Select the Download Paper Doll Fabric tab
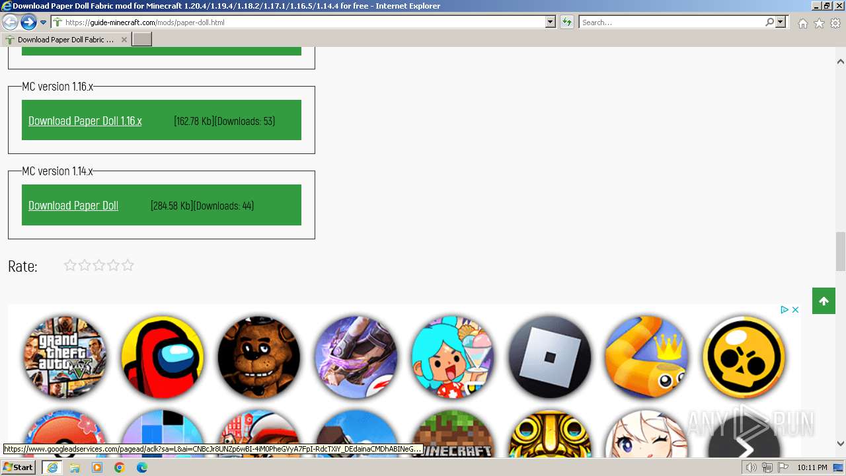Image resolution: width=846 pixels, height=476 pixels. point(65,40)
